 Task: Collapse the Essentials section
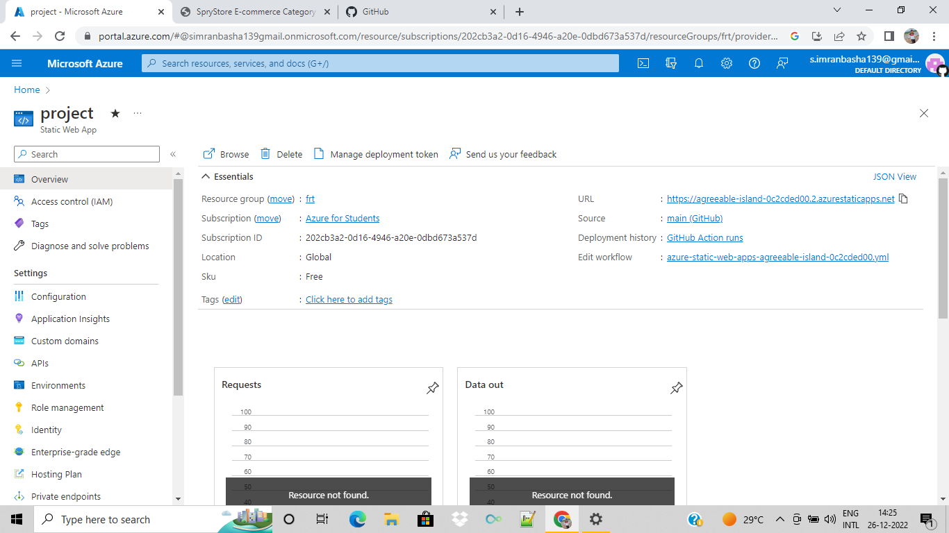coord(206,176)
